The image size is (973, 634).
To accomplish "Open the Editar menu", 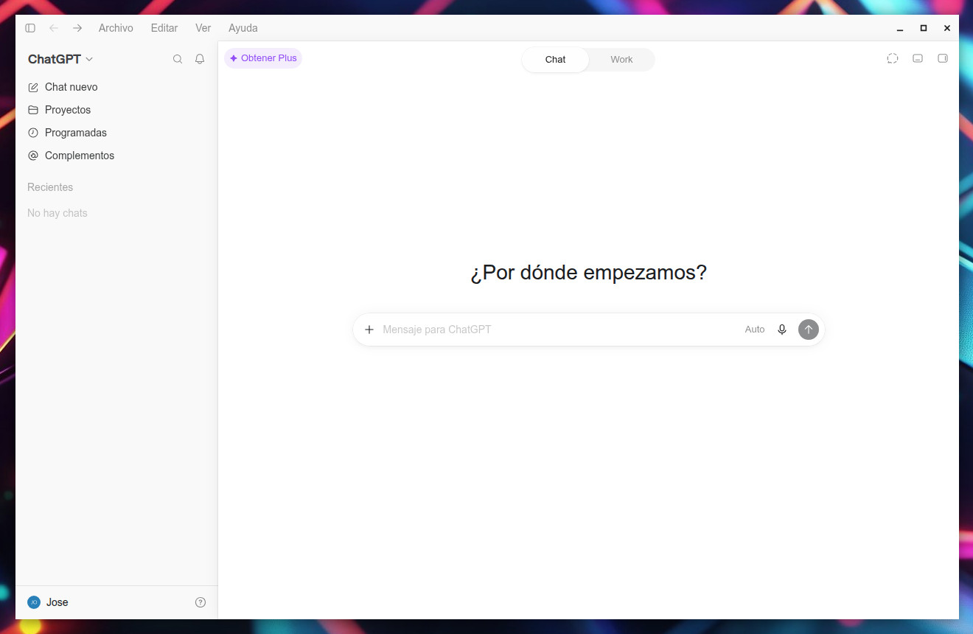I will [x=164, y=28].
